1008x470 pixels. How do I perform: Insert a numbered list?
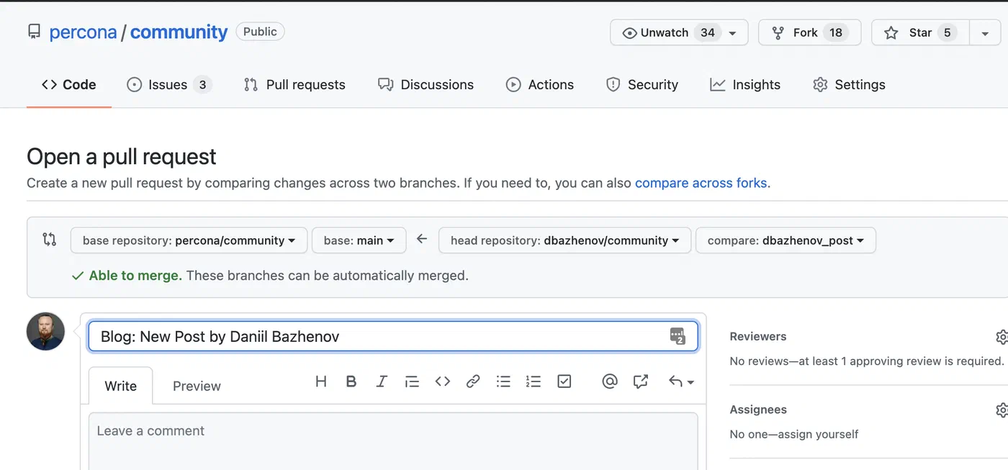534,381
